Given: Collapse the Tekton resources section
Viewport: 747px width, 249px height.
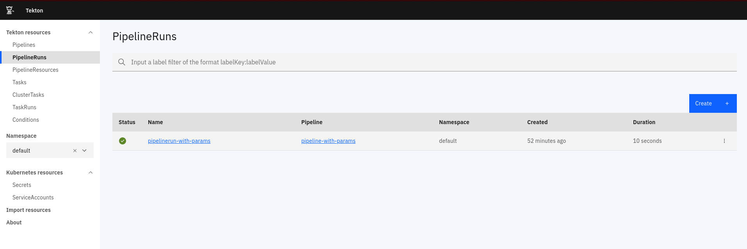Looking at the screenshot, I should 91,32.
